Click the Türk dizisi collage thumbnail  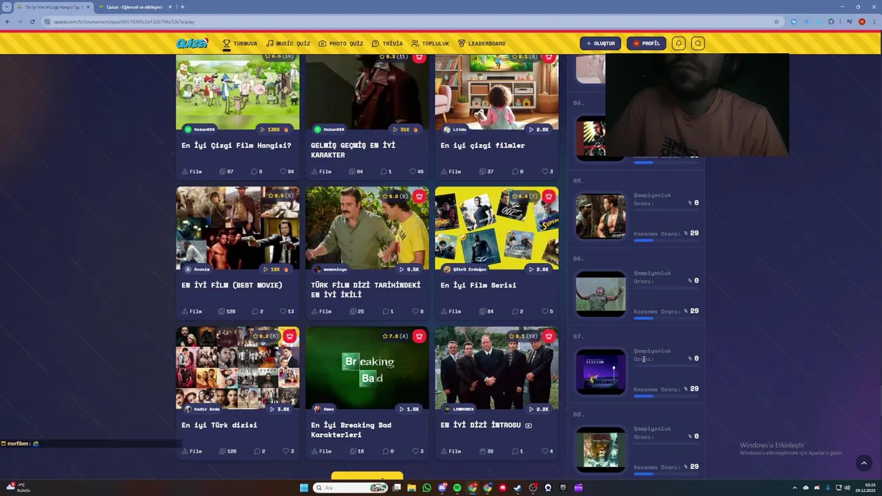238,368
